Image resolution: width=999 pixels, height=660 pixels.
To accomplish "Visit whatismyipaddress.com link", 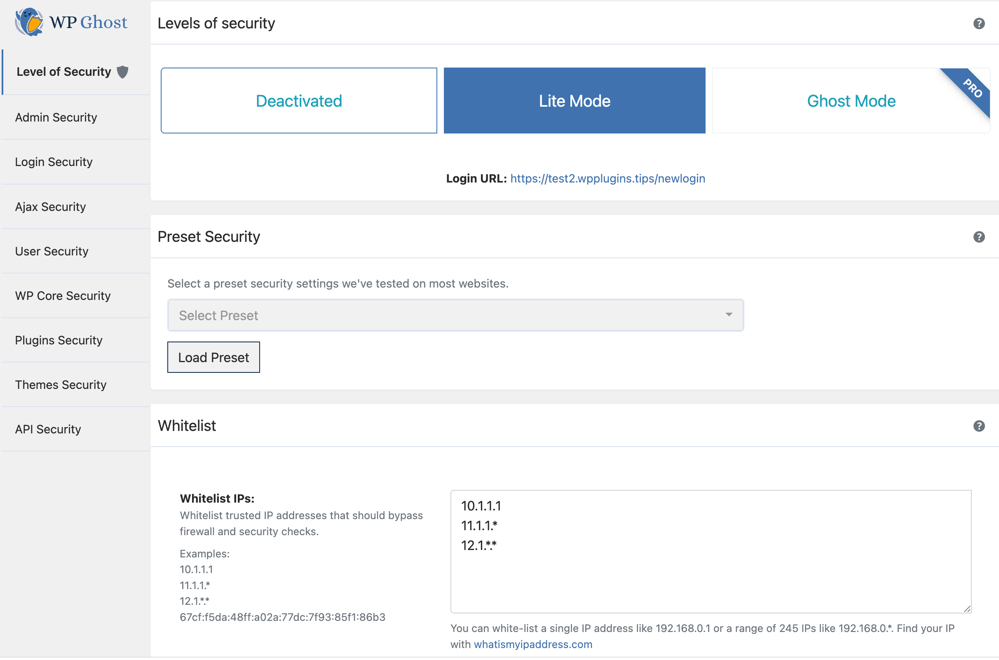I will [x=532, y=644].
